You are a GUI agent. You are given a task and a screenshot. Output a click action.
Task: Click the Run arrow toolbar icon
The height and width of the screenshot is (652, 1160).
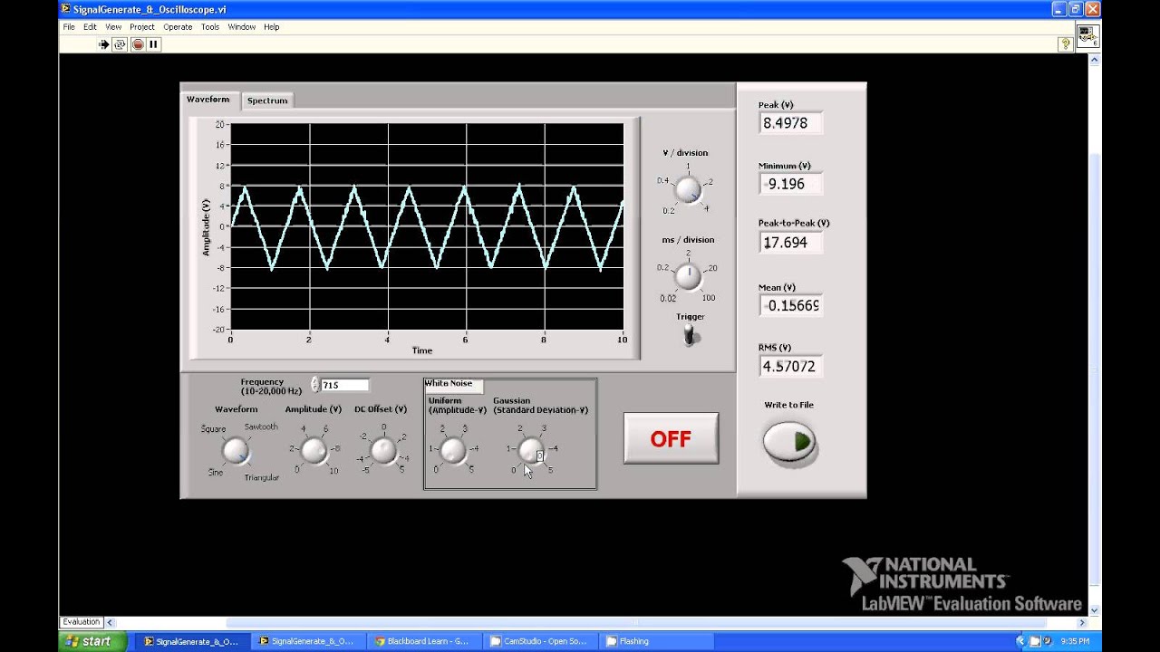103,43
